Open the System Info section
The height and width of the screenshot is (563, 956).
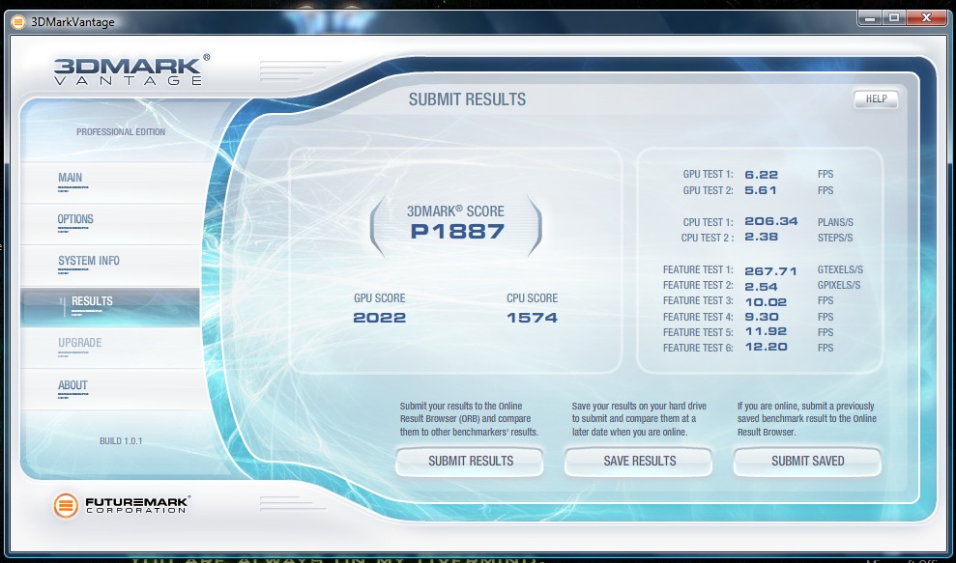tap(110, 264)
